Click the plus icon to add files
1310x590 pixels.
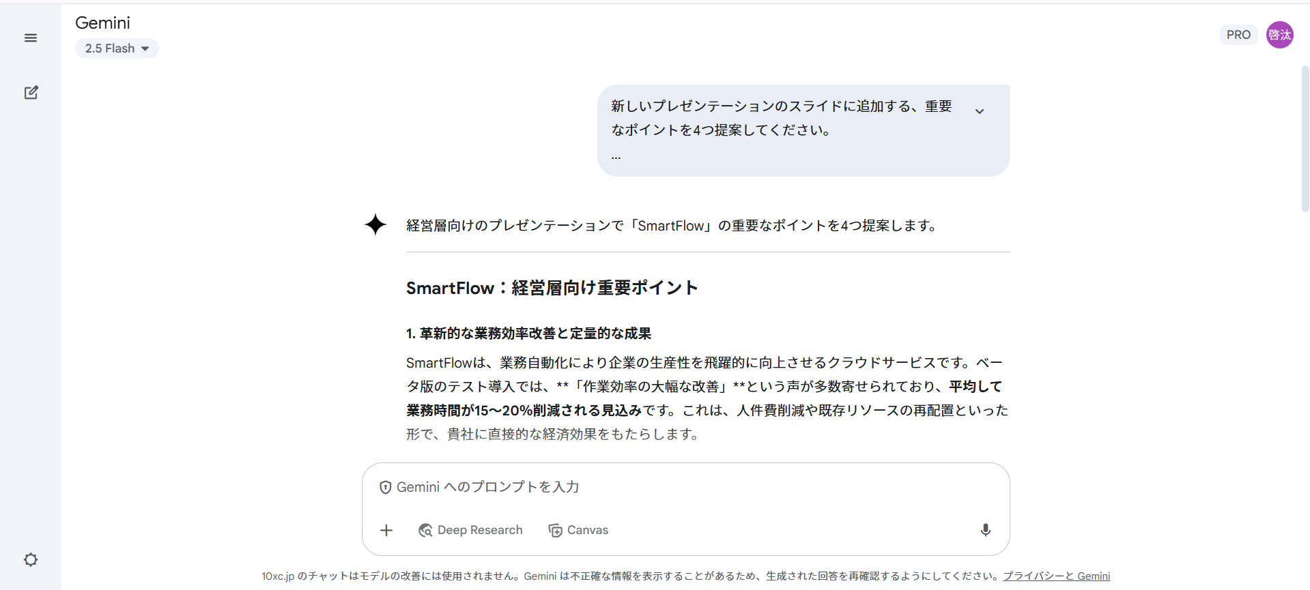point(386,530)
